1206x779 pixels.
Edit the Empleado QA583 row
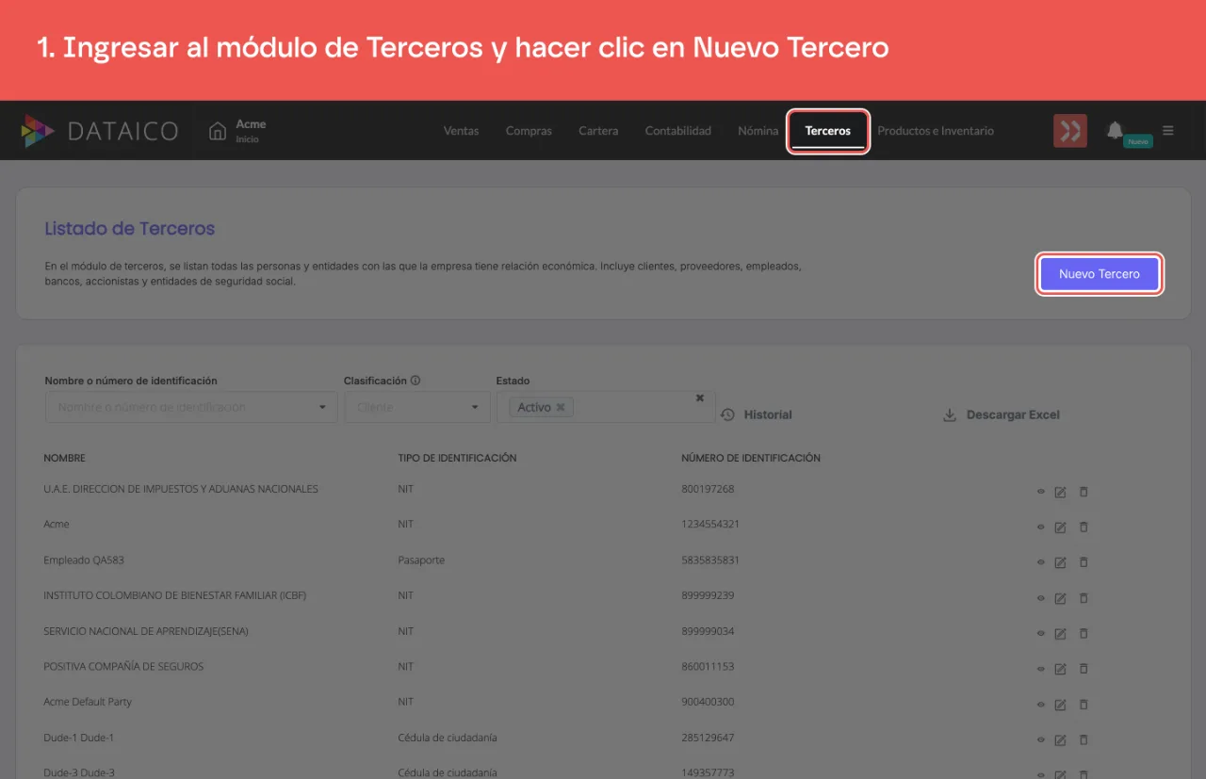[x=1060, y=562]
